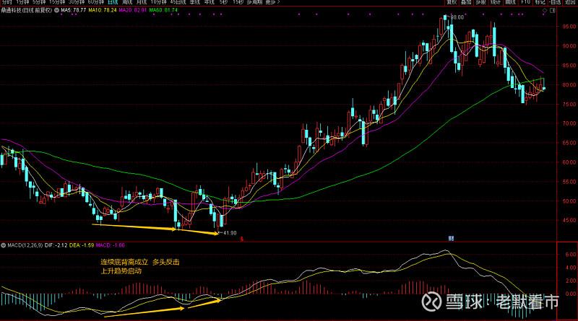
Task: Open the 复权 adjustment dropdown
Action: tap(453, 4)
